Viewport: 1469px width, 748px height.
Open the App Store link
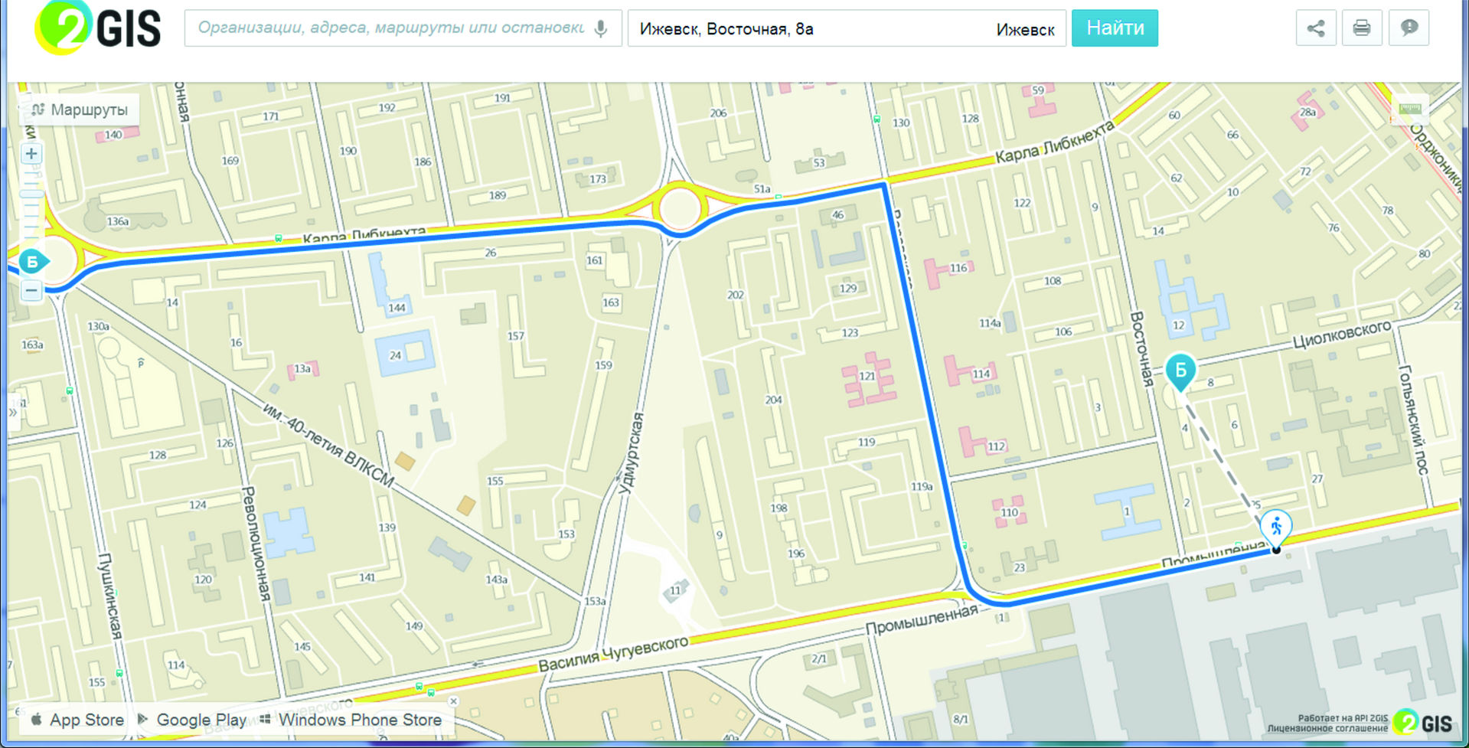77,720
